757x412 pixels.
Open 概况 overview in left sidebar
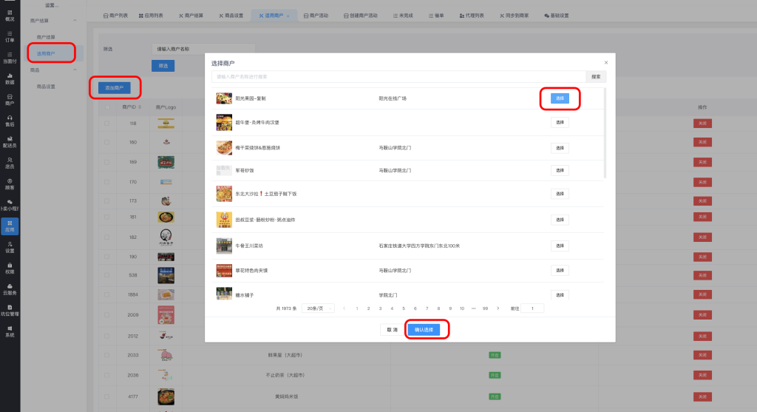10,15
